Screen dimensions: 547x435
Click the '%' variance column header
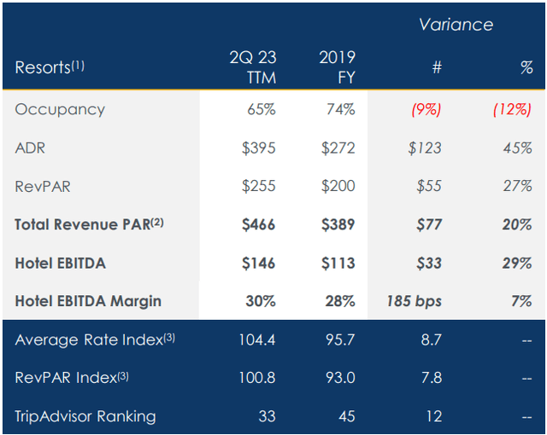click(x=526, y=67)
